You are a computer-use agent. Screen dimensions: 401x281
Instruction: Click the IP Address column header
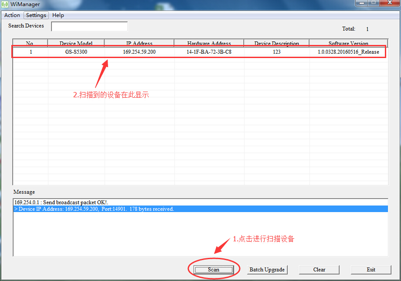[x=139, y=43]
